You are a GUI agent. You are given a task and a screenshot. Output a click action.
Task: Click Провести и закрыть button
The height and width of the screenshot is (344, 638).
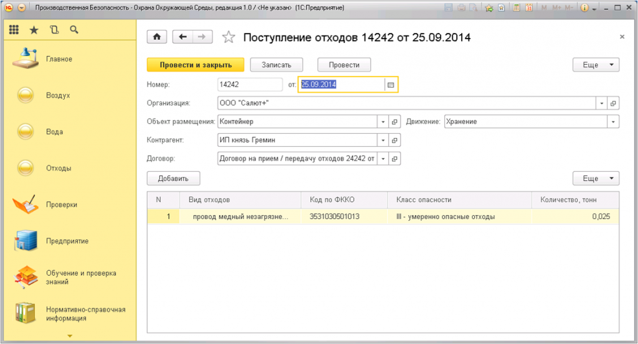pos(196,65)
